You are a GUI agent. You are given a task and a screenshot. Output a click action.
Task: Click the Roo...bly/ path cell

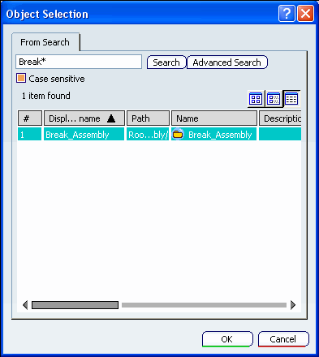point(148,134)
